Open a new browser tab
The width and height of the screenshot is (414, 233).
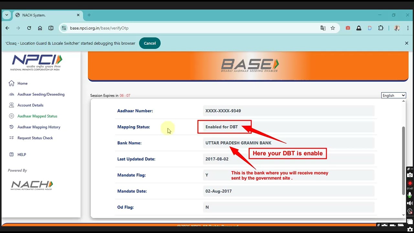(89, 15)
